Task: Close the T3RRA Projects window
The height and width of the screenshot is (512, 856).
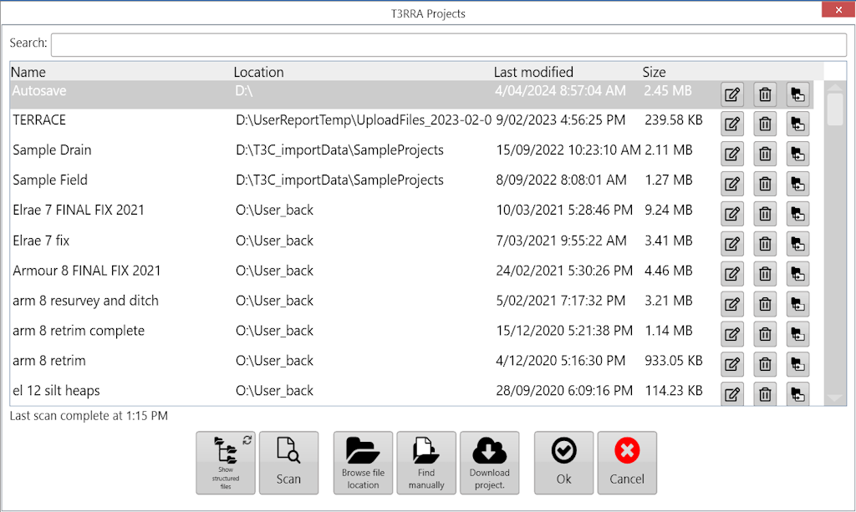Action: pos(838,10)
